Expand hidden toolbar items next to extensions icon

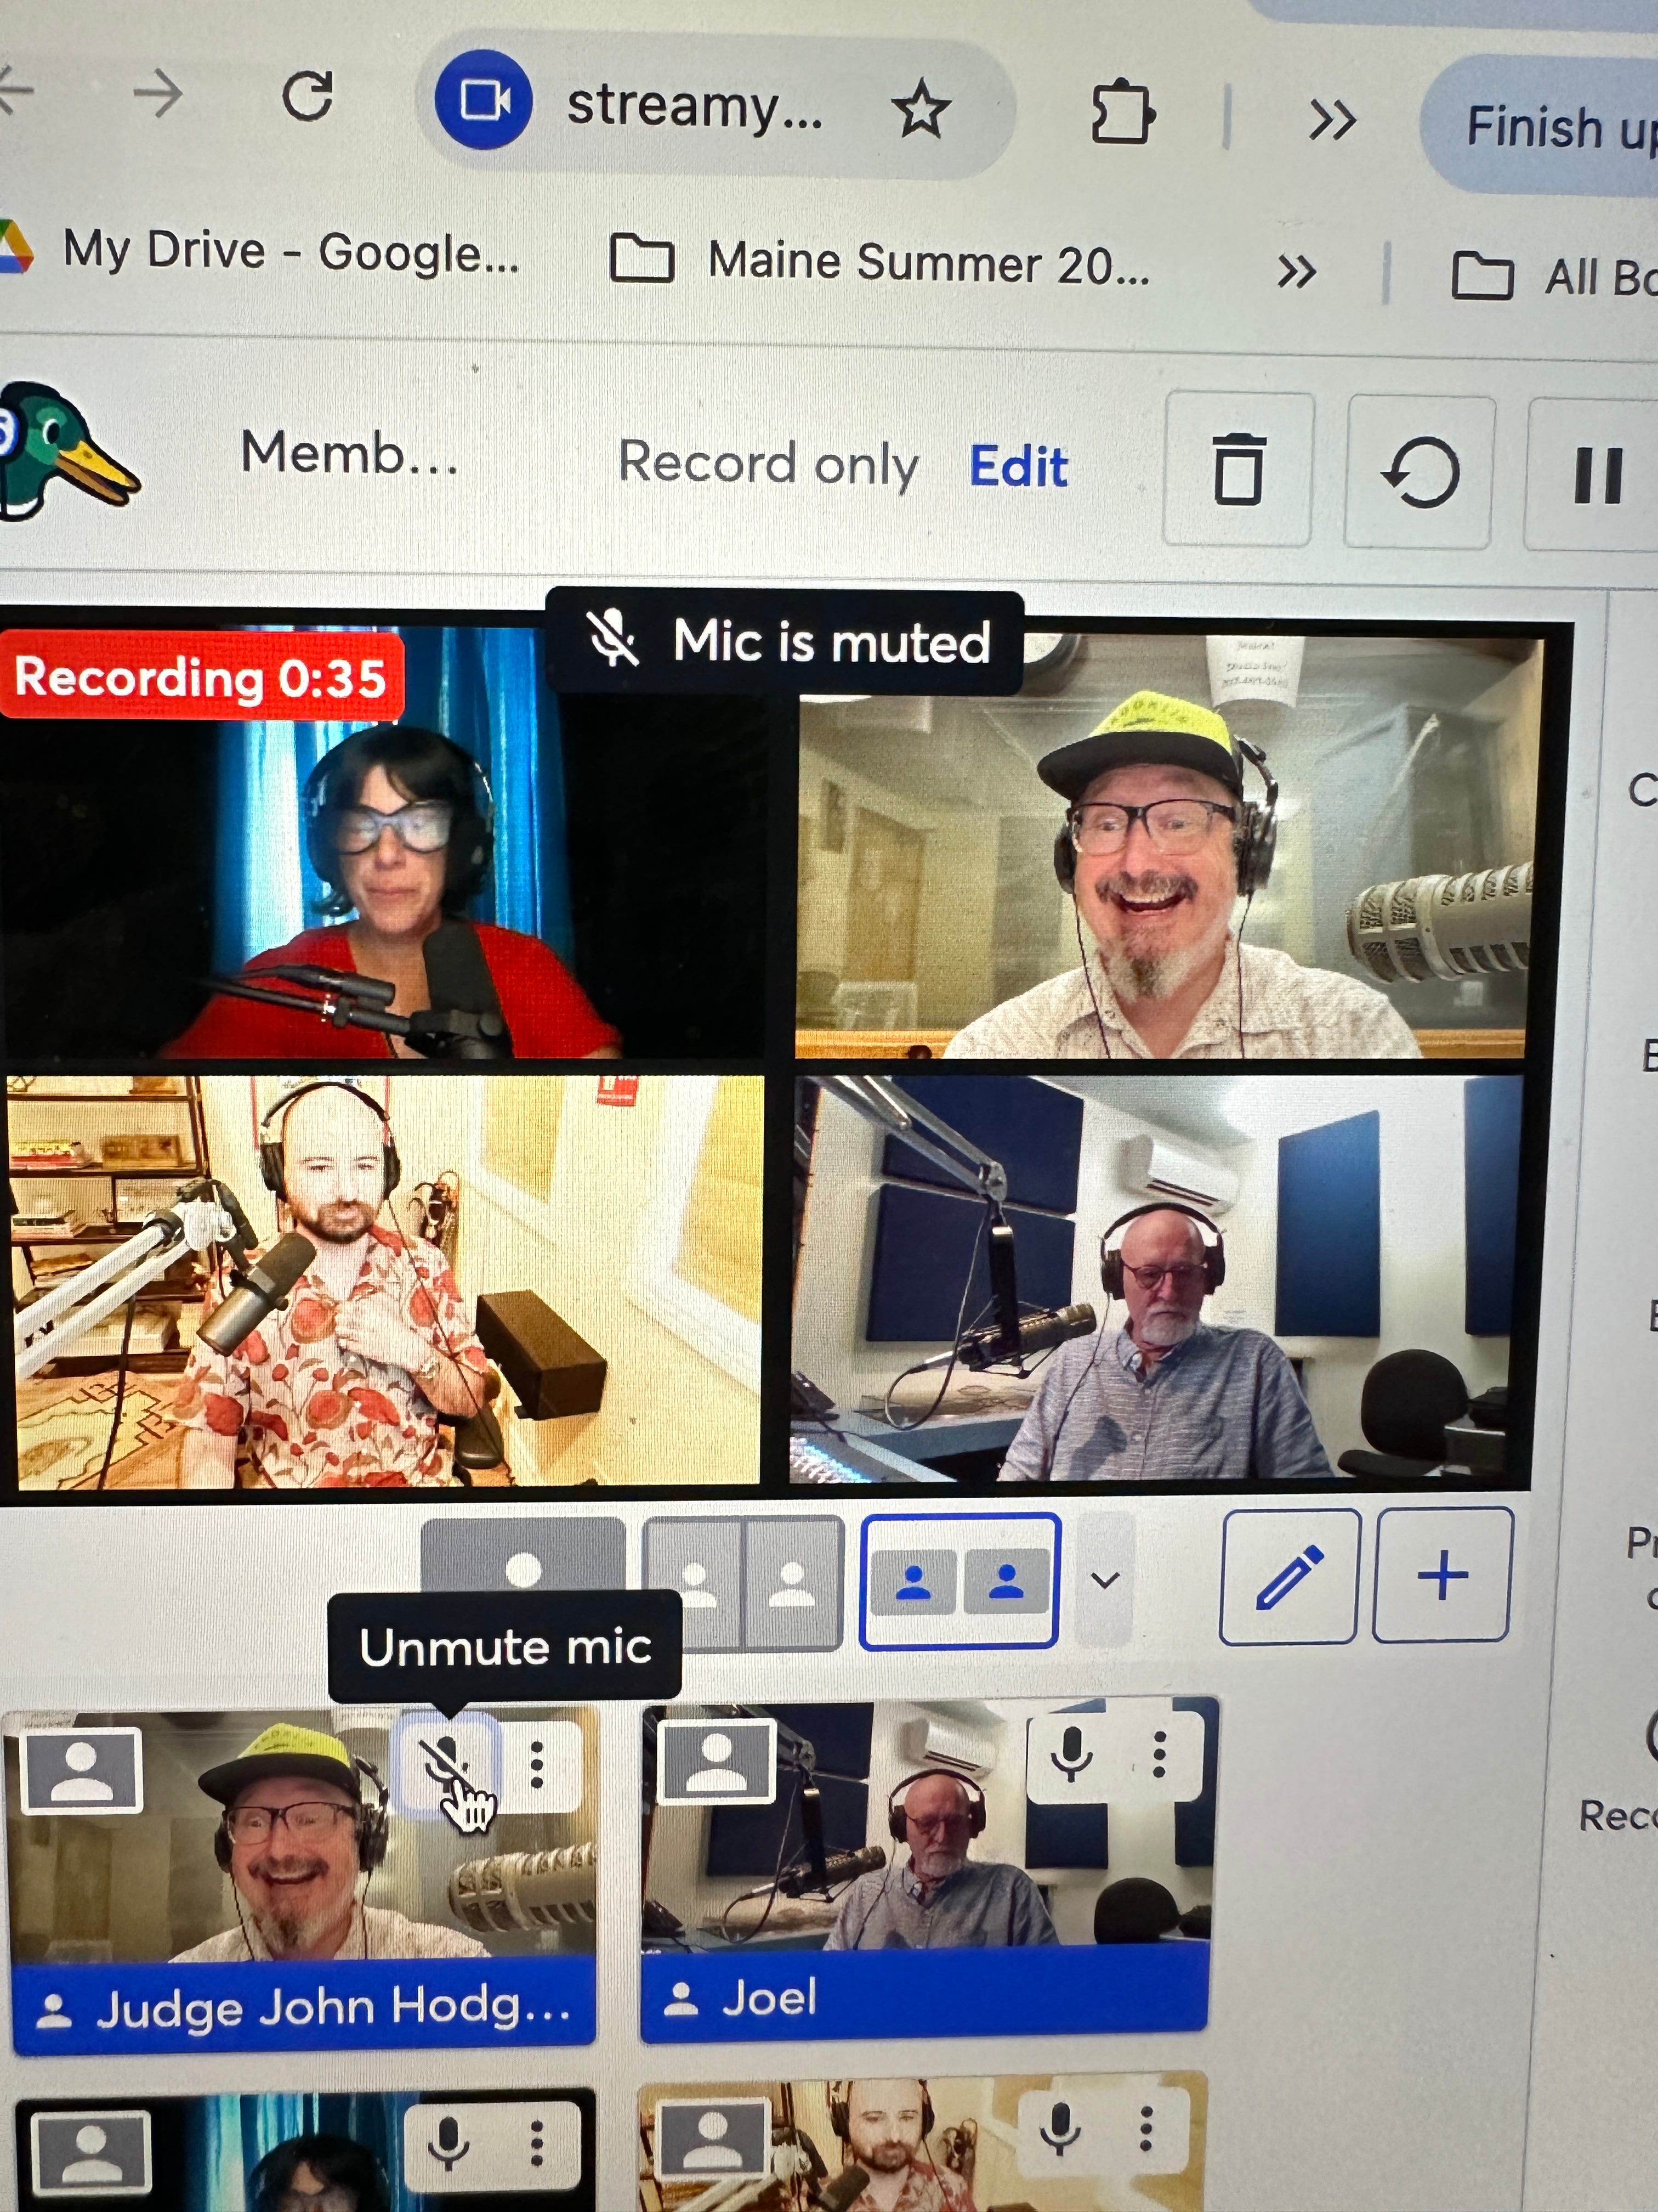click(x=1332, y=120)
